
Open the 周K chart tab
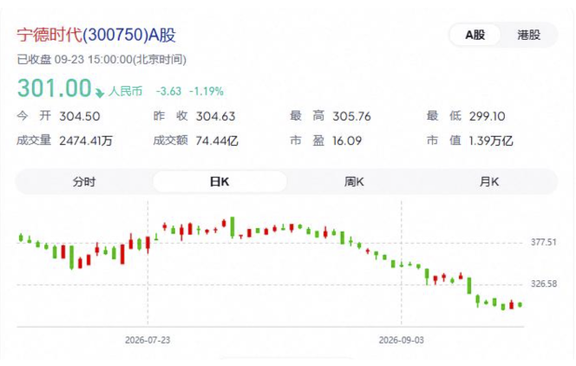354,182
